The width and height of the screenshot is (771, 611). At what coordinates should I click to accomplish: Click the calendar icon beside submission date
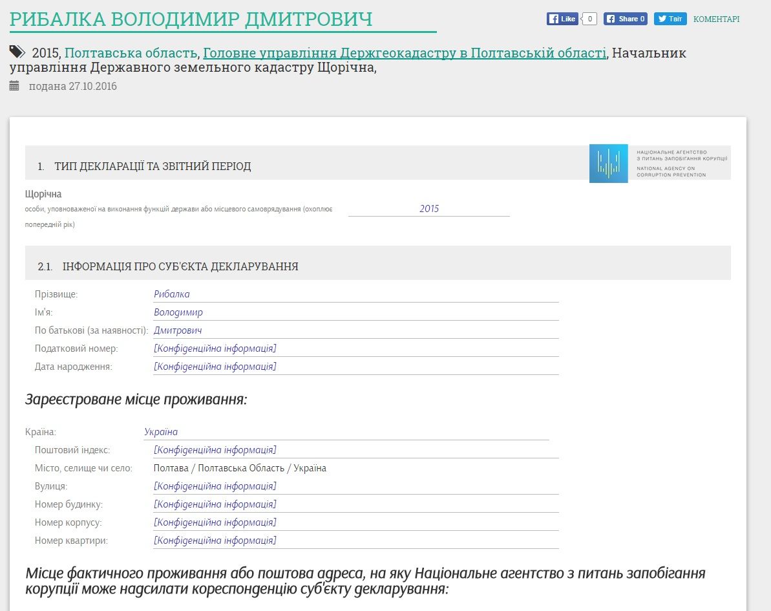14,85
